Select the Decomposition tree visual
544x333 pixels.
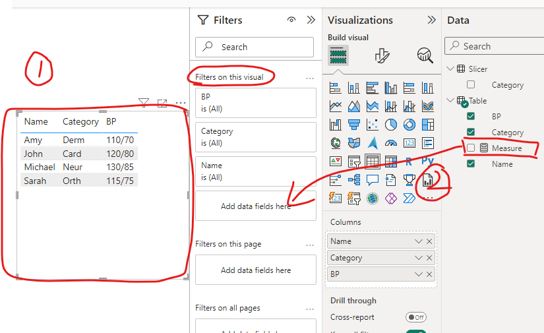353,179
